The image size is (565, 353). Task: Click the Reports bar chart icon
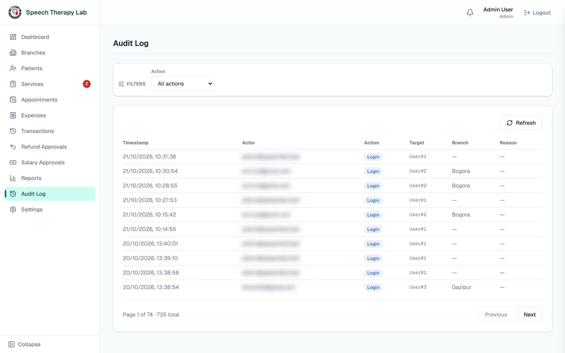coord(13,178)
